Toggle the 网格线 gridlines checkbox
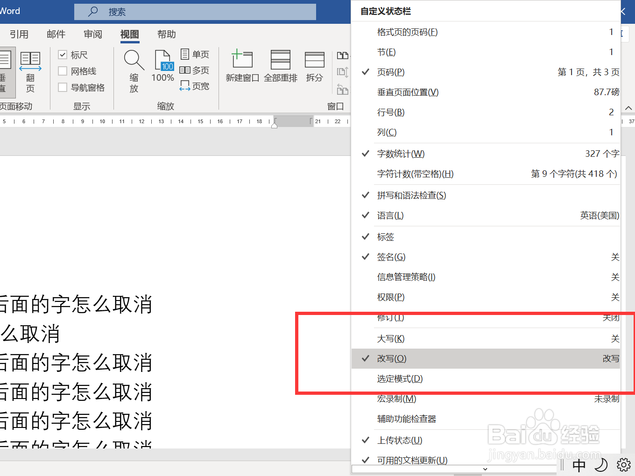Image resolution: width=635 pixels, height=476 pixels. 63,71
